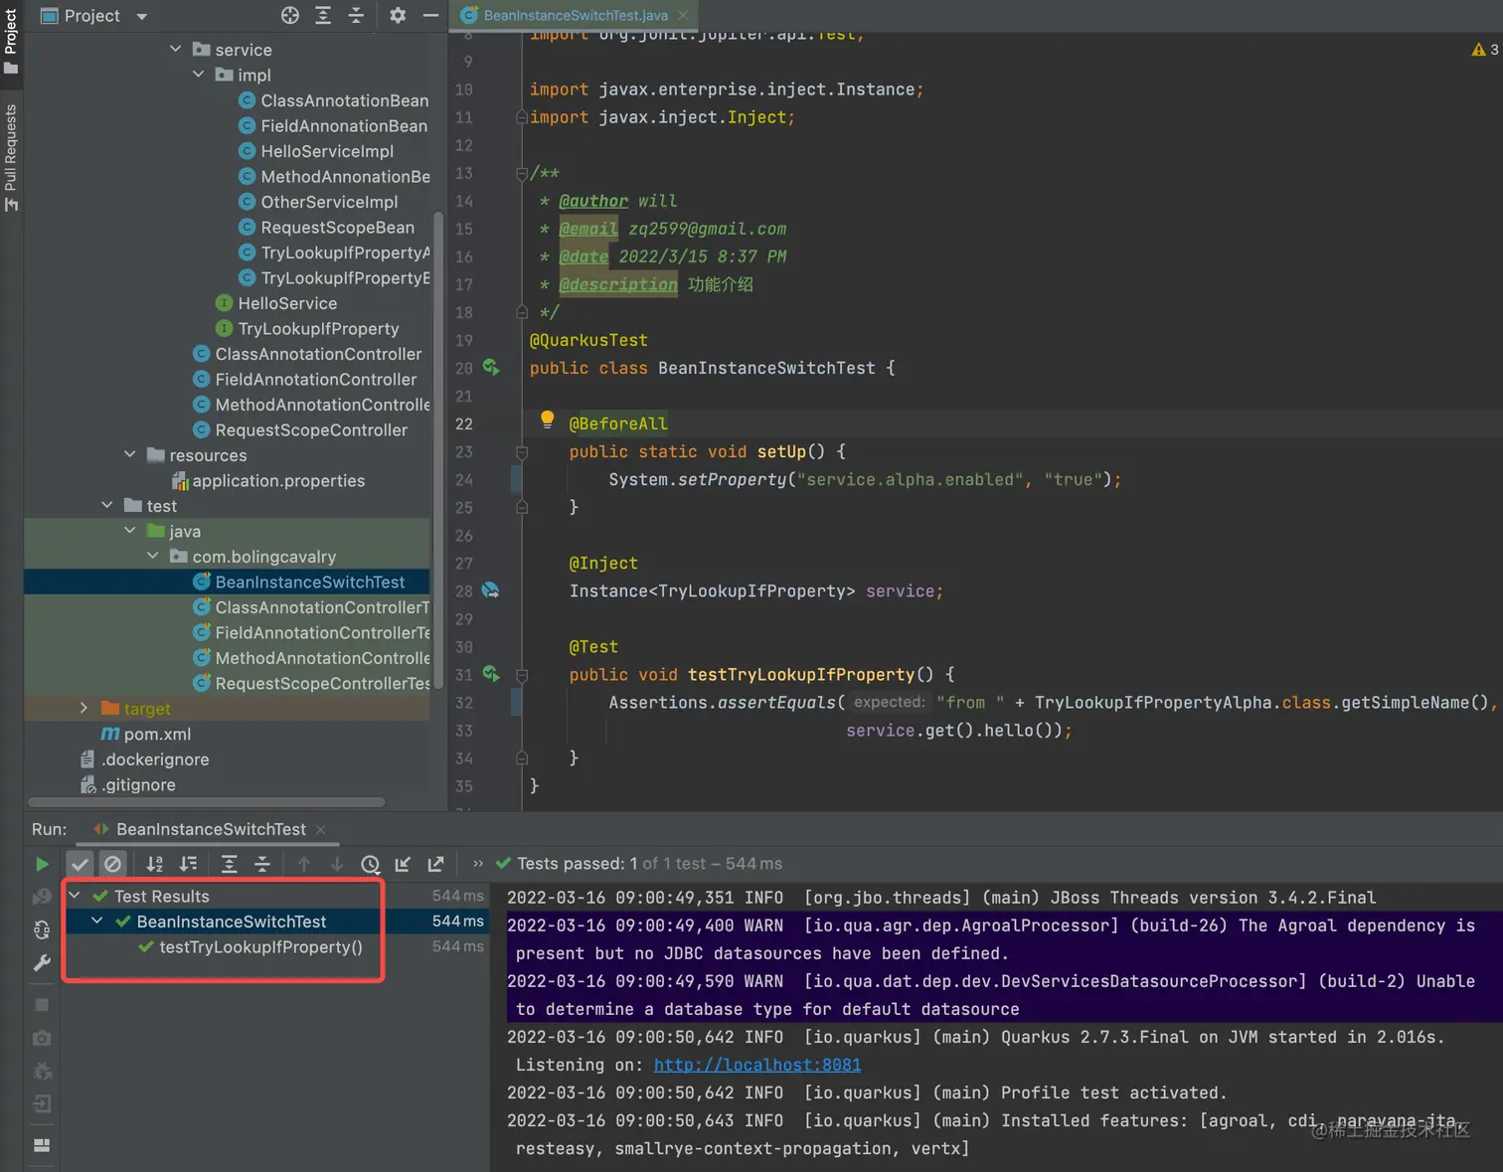Click the layout icon in run sidebar
The image size is (1503, 1172).
[42, 1145]
